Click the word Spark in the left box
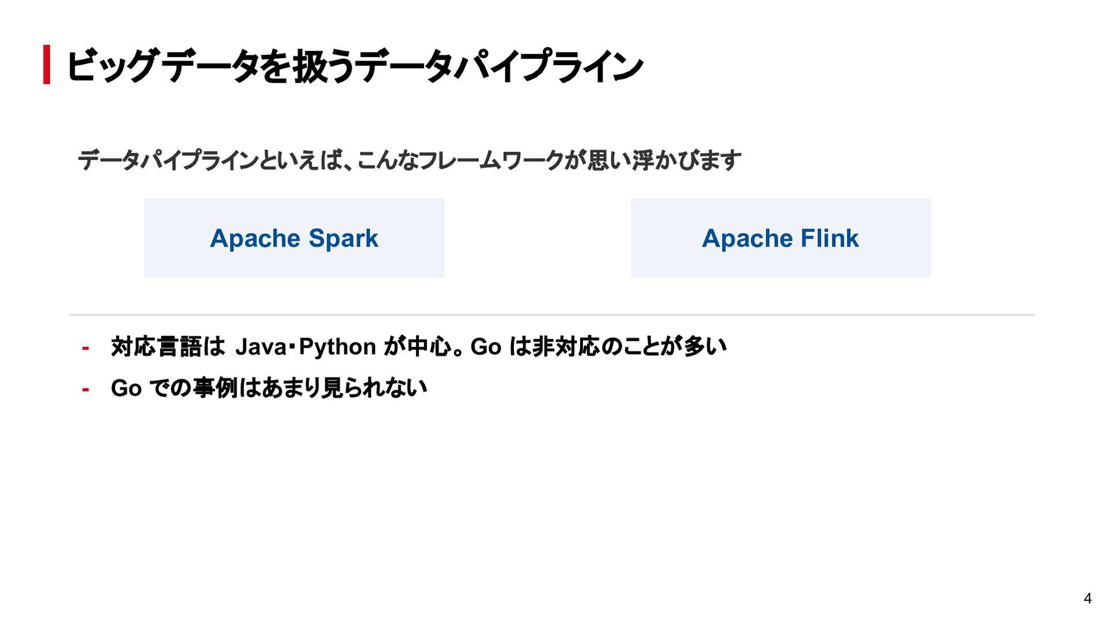 [343, 238]
